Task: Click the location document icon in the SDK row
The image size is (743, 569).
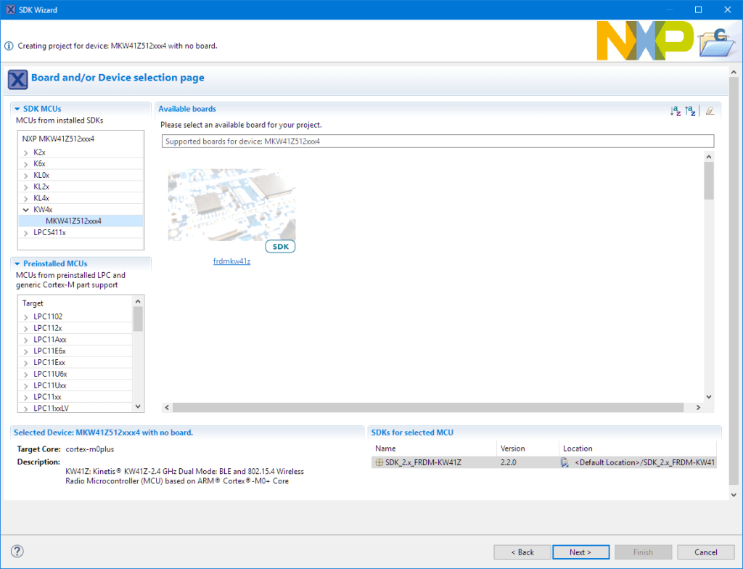Action: [x=565, y=462]
